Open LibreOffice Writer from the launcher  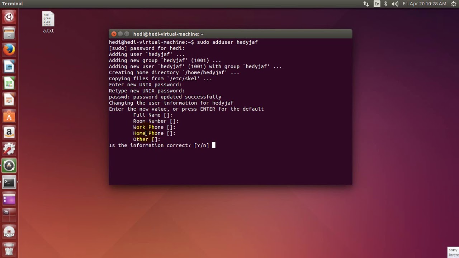(x=9, y=66)
